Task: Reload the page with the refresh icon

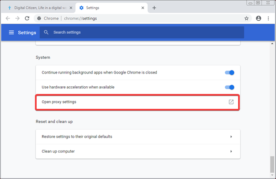Action: (27, 18)
